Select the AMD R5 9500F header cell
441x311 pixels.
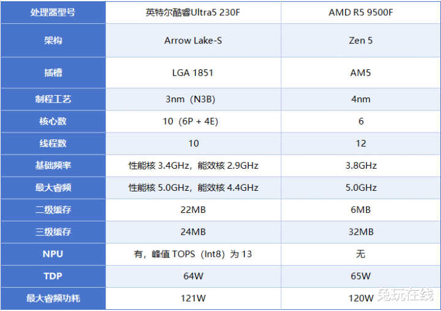pyautogui.click(x=361, y=12)
